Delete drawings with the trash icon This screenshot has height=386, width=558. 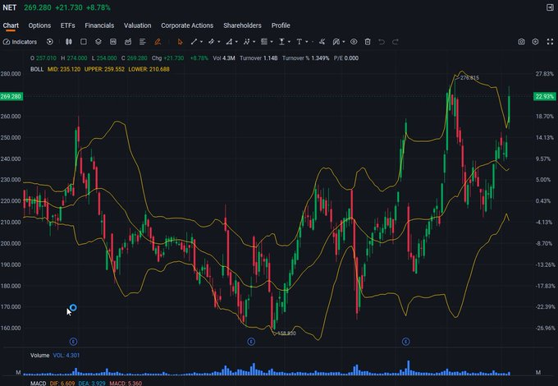click(368, 42)
